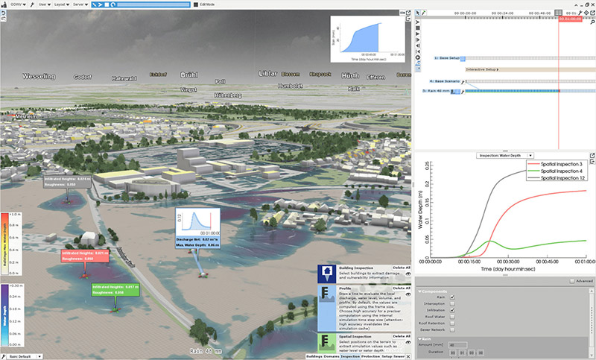The height and width of the screenshot is (360, 596).
Task: Click the timeline wrench settings icon
Action: pyautogui.click(x=581, y=13)
